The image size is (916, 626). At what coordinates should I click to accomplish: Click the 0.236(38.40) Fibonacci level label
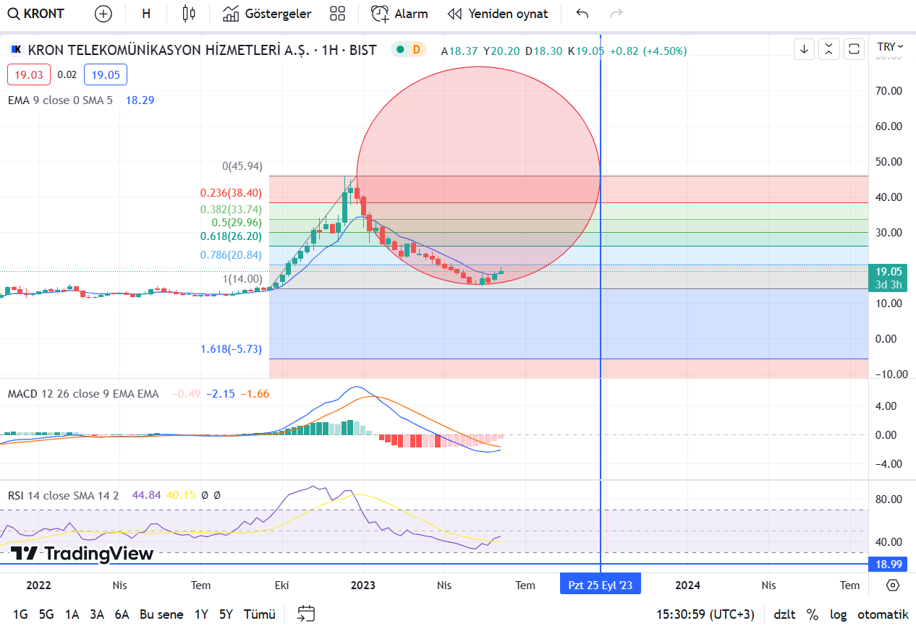pyautogui.click(x=231, y=194)
